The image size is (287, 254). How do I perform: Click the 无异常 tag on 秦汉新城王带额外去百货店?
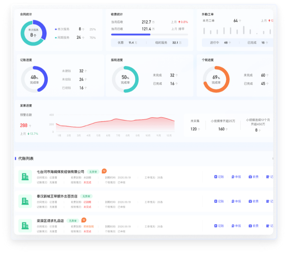point(86,196)
